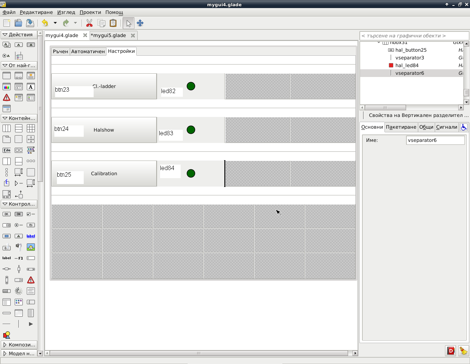Viewport: 470px width, 364px height.
Task: Open the redo history dropdown arrow
Action: (x=75, y=23)
